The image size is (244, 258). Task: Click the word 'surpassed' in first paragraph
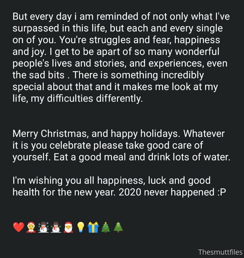point(36,28)
